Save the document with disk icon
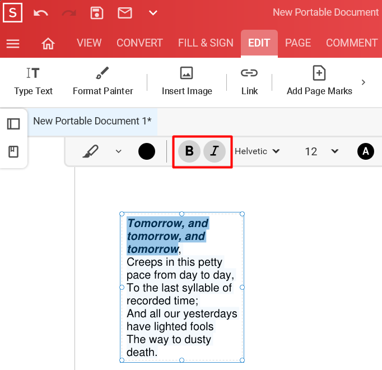Image resolution: width=382 pixels, height=370 pixels. 97,13
